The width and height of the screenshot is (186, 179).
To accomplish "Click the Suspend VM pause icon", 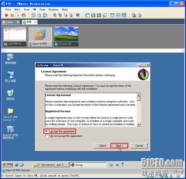I will click(12, 15).
